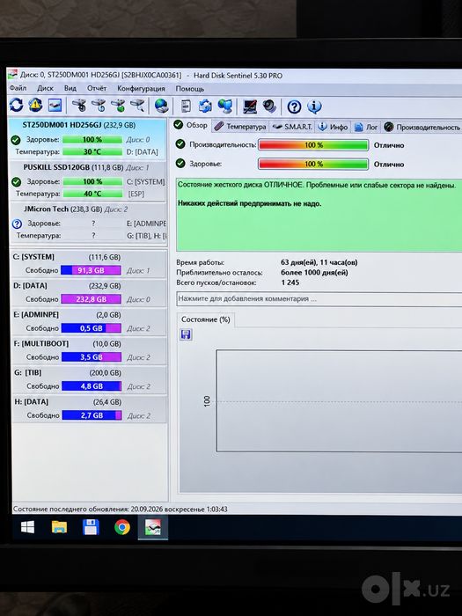
Task: Click the refresh disk info toolbar icon
Action: click(16, 105)
